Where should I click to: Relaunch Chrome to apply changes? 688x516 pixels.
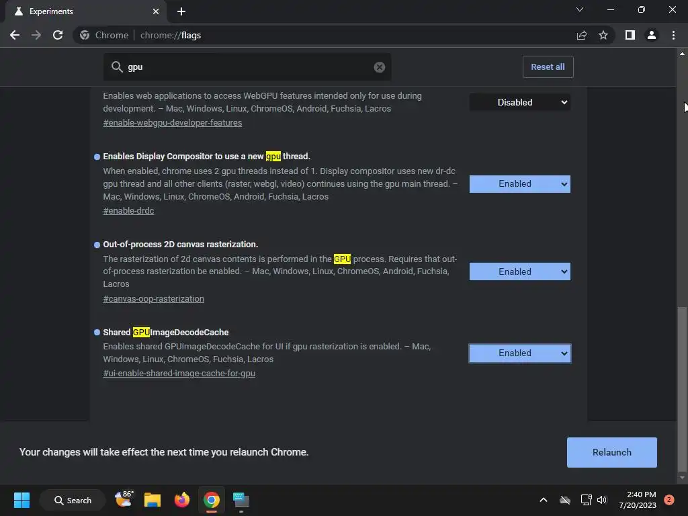pyautogui.click(x=611, y=452)
